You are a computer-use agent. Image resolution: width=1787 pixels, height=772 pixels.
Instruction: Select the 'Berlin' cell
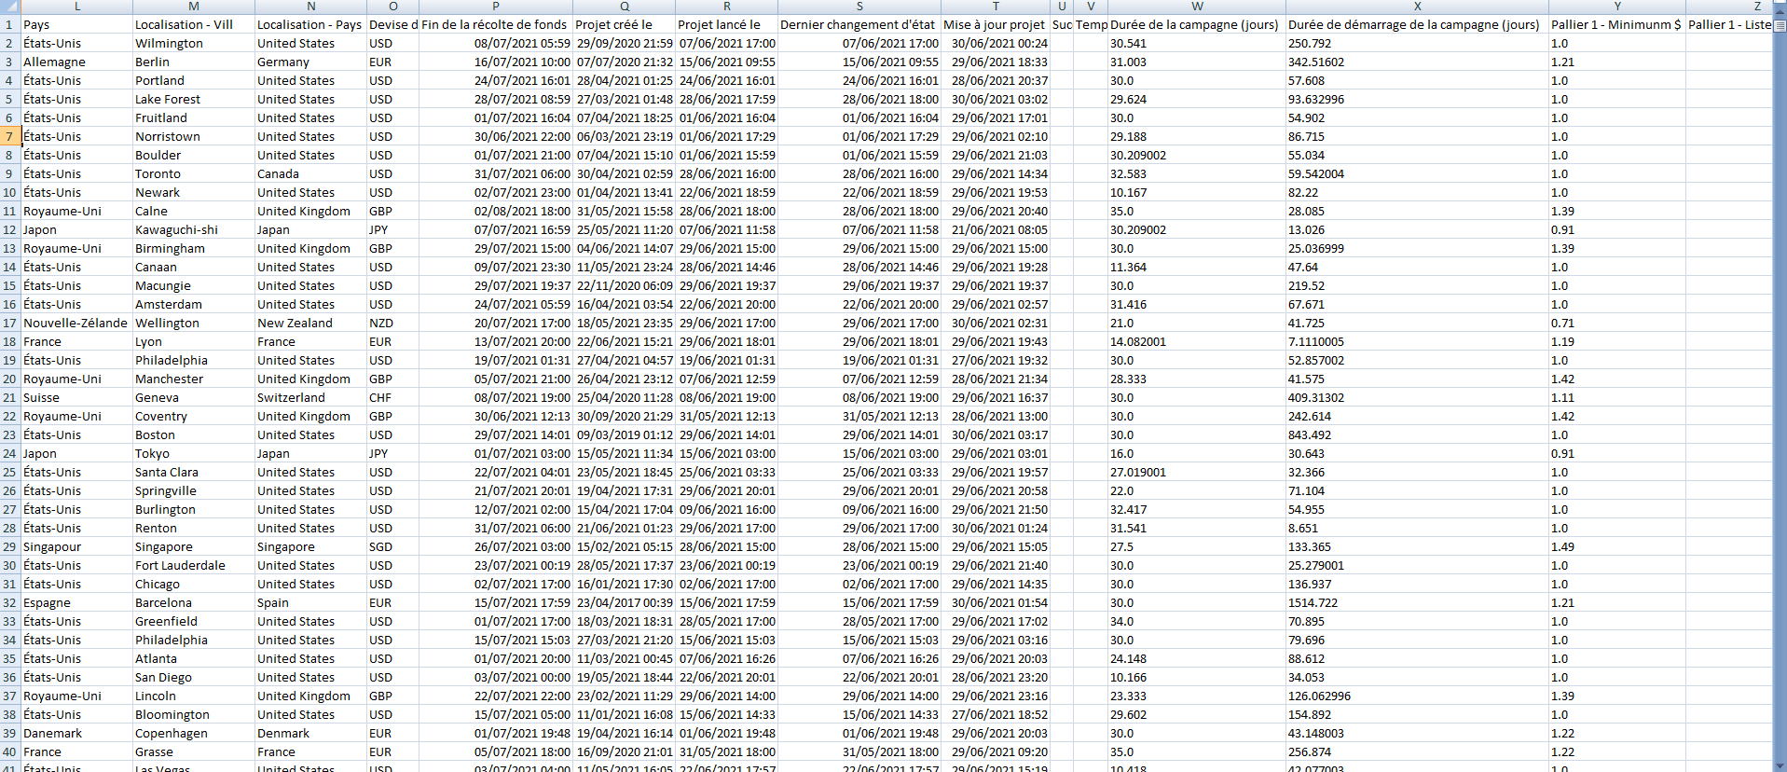click(194, 62)
